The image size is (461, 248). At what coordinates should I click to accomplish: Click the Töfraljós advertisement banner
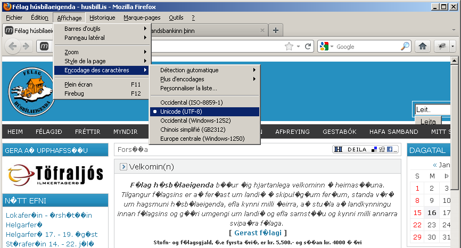click(55, 175)
